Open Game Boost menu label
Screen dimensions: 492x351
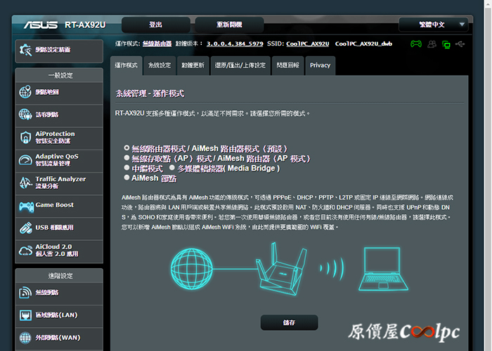point(55,205)
